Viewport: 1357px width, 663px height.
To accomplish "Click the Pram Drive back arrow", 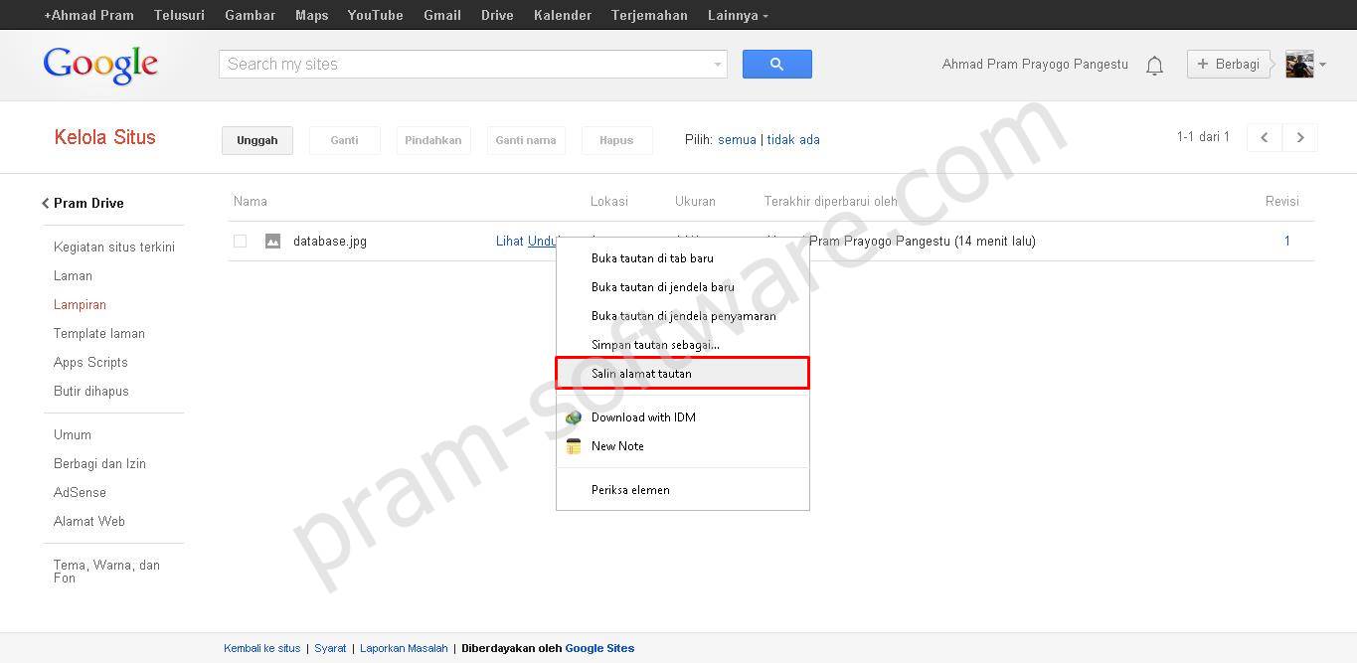I will pos(45,204).
